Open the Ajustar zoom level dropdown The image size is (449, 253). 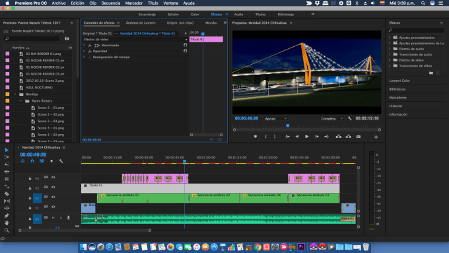[x=275, y=118]
